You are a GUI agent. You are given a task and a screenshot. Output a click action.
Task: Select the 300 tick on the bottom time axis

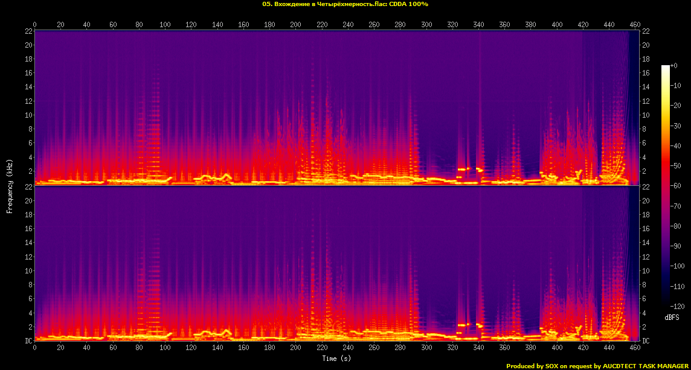[x=426, y=348]
